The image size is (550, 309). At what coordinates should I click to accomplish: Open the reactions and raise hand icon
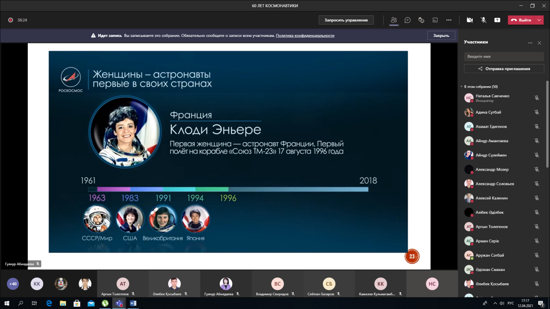421,20
